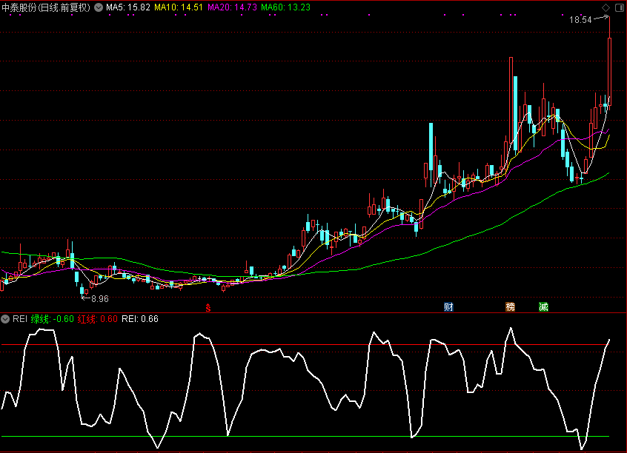This screenshot has width=627, height=453.
Task: Click the REI 红线 value label
Action: pyautogui.click(x=98, y=319)
